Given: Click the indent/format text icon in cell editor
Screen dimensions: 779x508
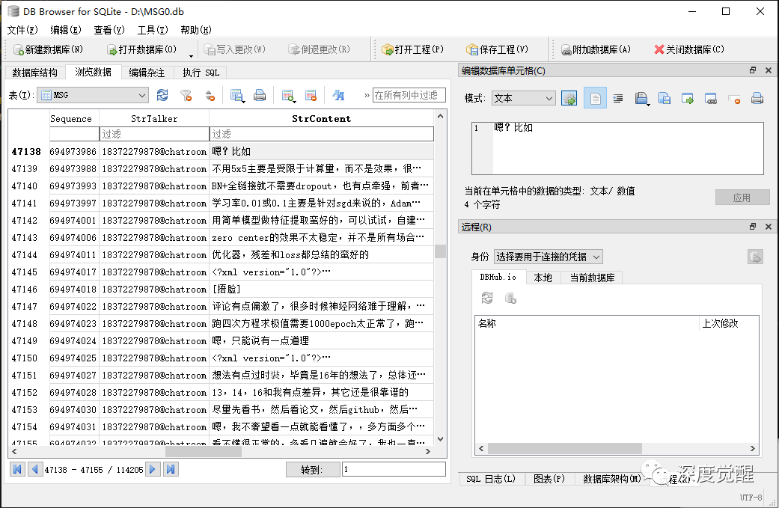Looking at the screenshot, I should click(x=618, y=98).
